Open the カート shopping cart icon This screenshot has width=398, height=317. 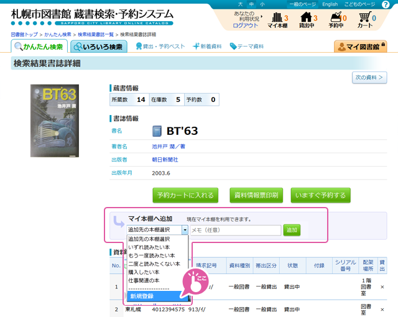tap(366, 20)
